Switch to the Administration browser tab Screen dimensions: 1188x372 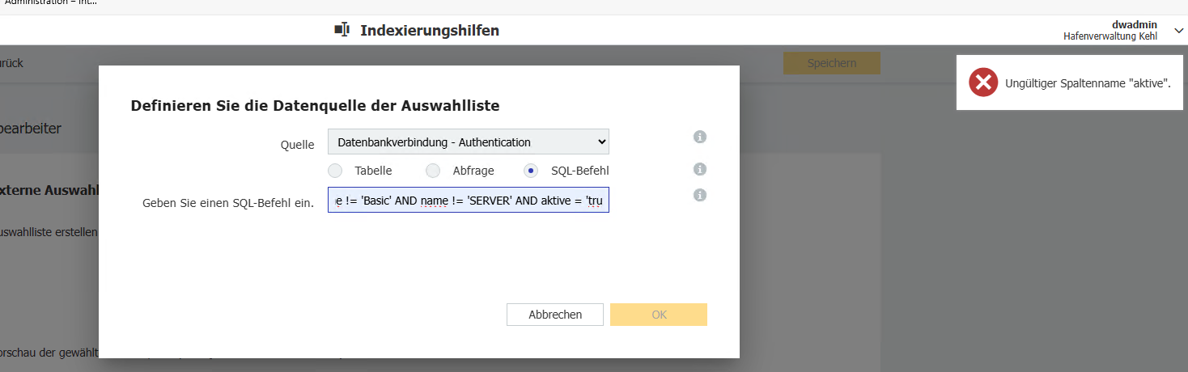[50, 2]
